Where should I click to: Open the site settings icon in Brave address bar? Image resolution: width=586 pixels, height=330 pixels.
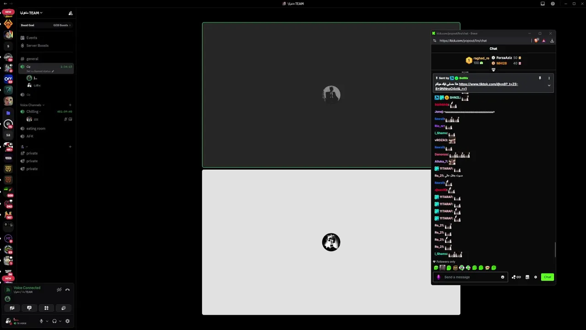(434, 41)
